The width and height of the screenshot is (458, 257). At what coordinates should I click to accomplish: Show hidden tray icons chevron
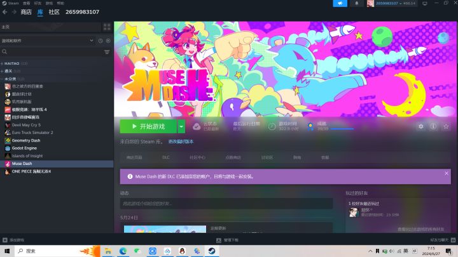coord(370,251)
